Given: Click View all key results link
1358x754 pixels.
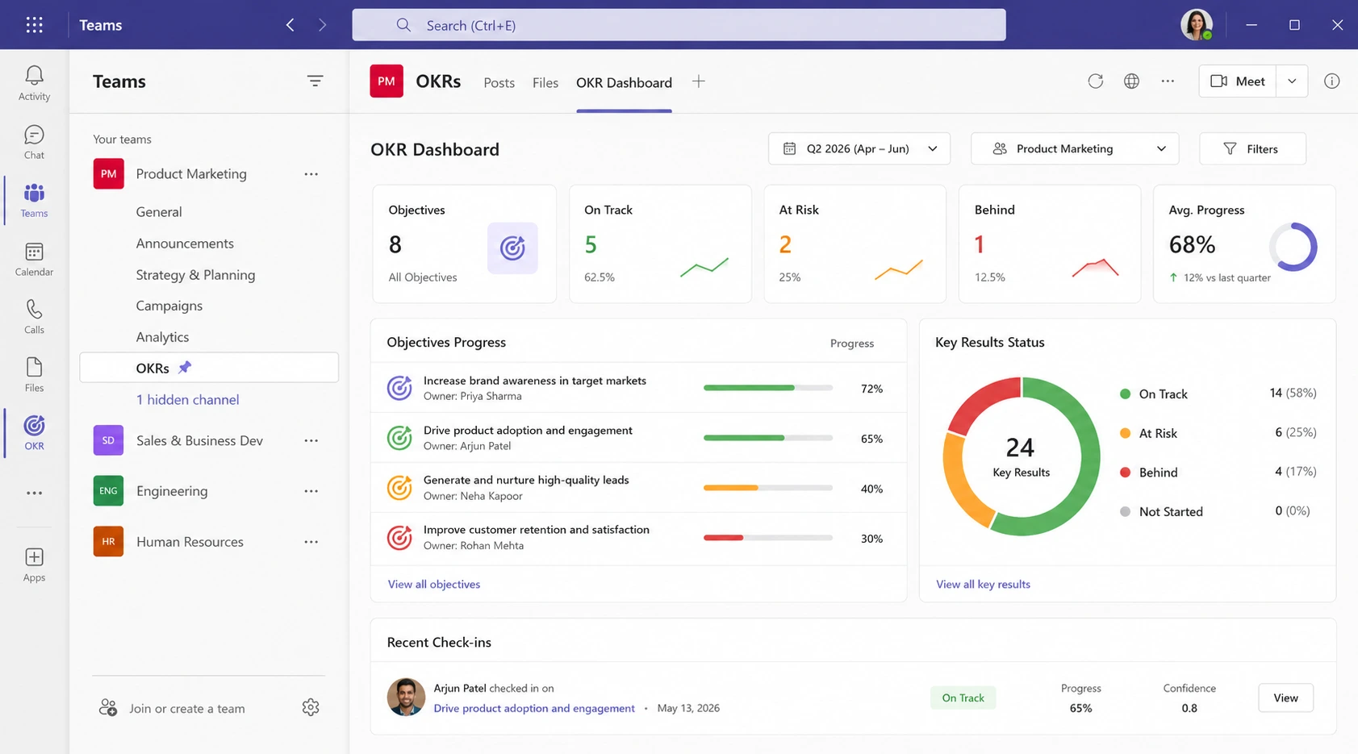Looking at the screenshot, I should coord(983,584).
